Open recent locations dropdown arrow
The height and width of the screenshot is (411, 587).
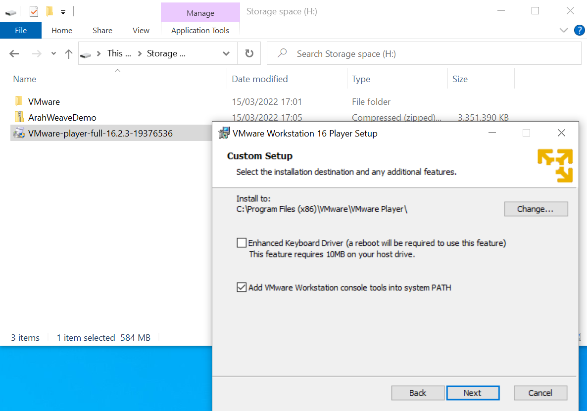pyautogui.click(x=53, y=53)
